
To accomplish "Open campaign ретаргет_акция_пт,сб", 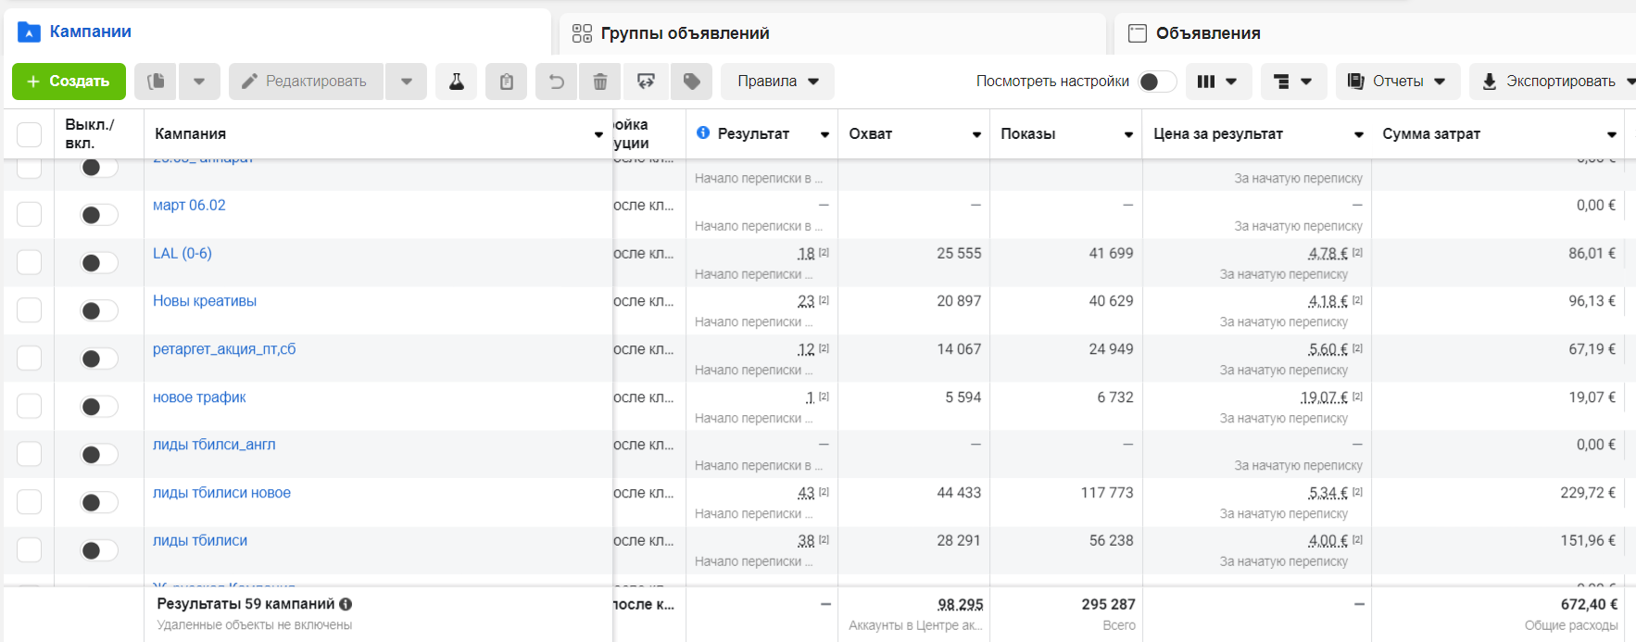I will click(224, 349).
